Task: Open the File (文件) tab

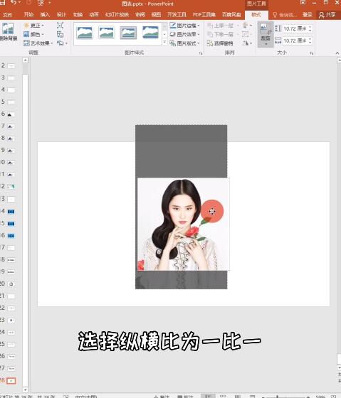Action: [x=7, y=15]
